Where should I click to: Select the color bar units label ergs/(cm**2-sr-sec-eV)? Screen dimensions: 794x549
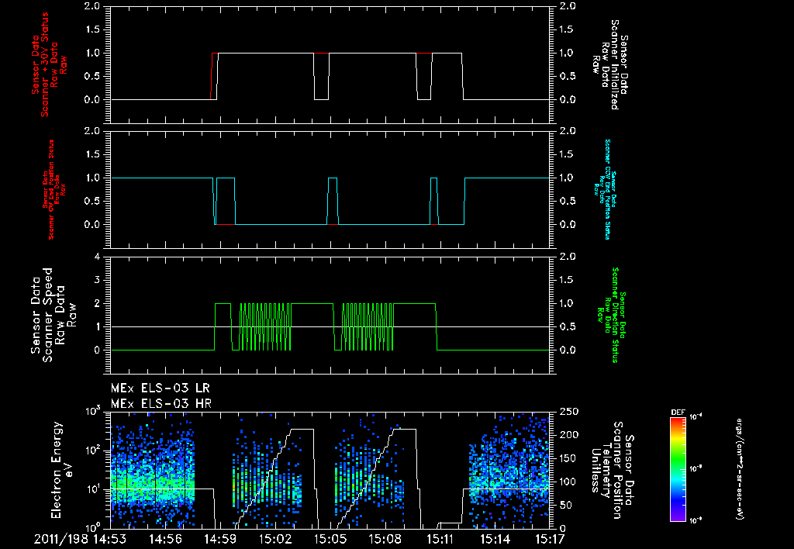[x=740, y=468]
